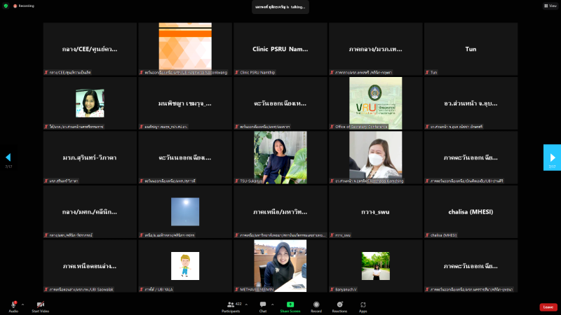
Task: Open the View layout menu
Action: [549, 6]
